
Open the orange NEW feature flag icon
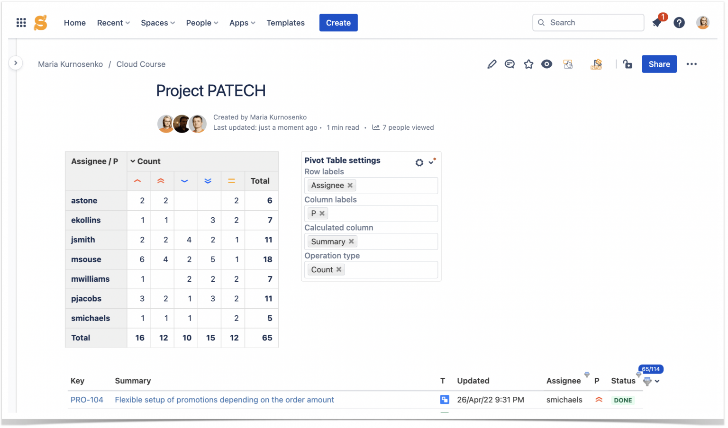pyautogui.click(x=596, y=64)
